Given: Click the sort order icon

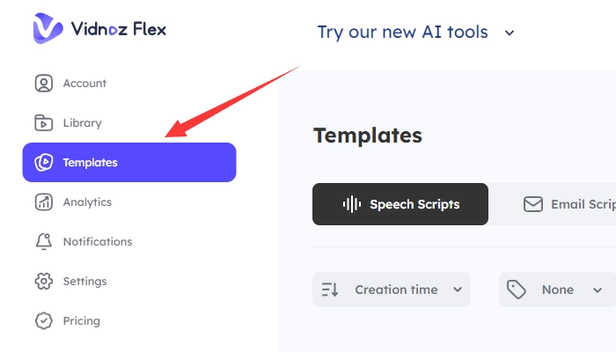Looking at the screenshot, I should tap(331, 290).
